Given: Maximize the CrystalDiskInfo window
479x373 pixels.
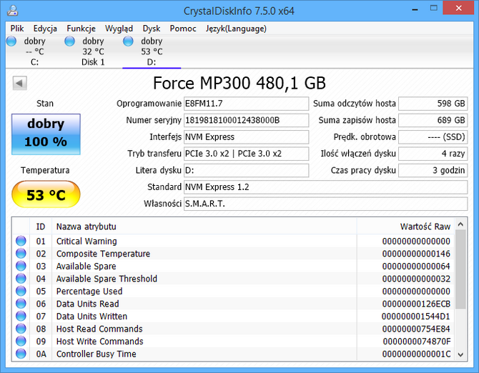Looking at the screenshot, I should coord(433,9).
